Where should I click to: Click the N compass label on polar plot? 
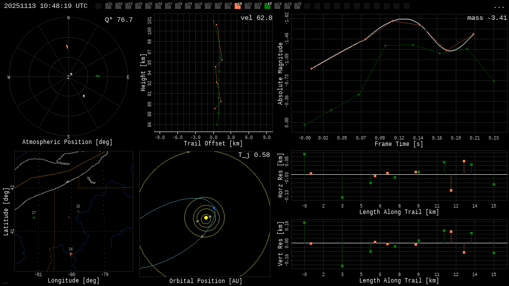[68, 18]
